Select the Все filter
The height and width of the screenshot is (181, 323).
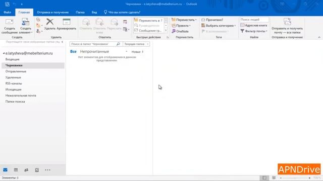pyautogui.click(x=73, y=51)
